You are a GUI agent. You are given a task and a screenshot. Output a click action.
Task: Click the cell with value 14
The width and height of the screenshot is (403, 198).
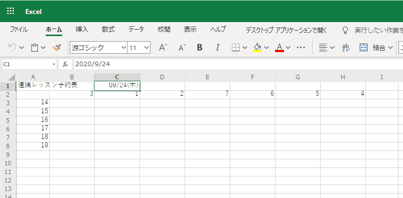(x=33, y=103)
